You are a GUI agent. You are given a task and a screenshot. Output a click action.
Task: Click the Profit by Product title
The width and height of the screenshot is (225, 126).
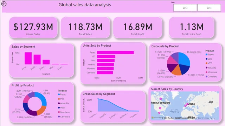(22, 85)
